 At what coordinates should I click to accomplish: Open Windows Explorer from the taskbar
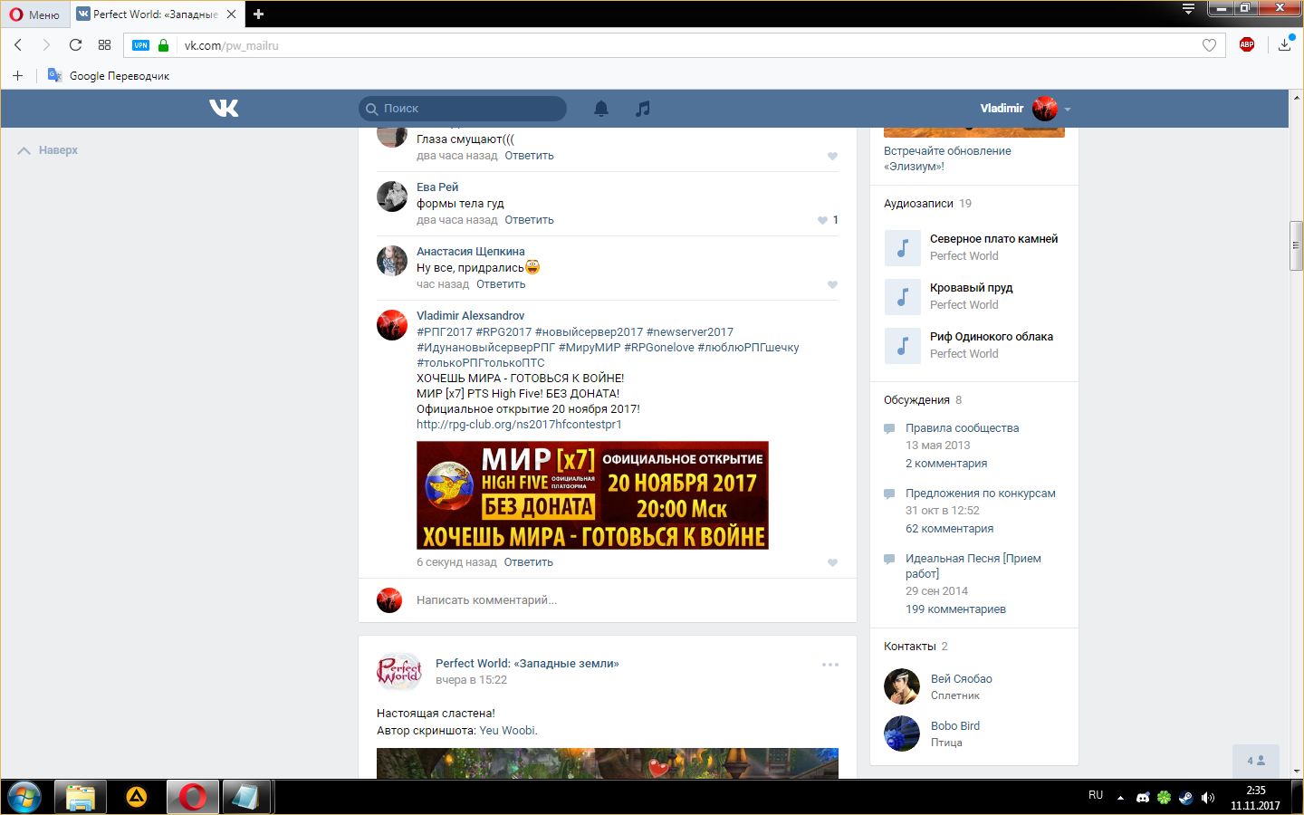pyautogui.click(x=80, y=797)
